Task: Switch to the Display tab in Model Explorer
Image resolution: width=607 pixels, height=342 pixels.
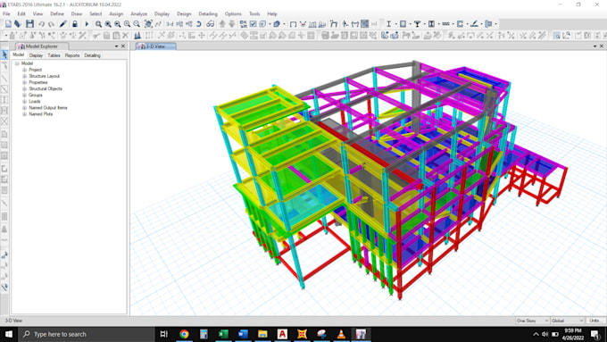Action: pos(36,55)
